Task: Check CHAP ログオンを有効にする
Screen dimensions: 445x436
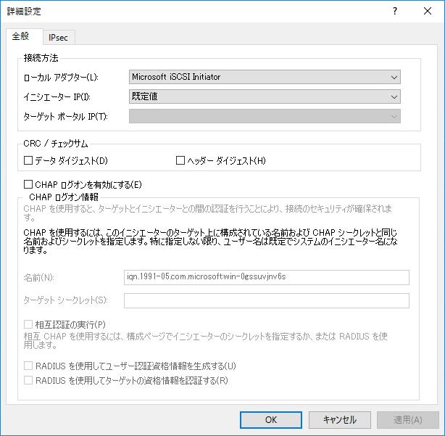Action: [28, 184]
